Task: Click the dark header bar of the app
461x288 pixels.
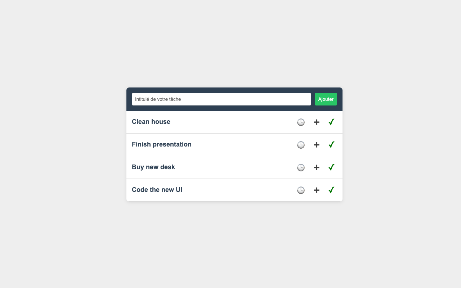Action: [234, 90]
